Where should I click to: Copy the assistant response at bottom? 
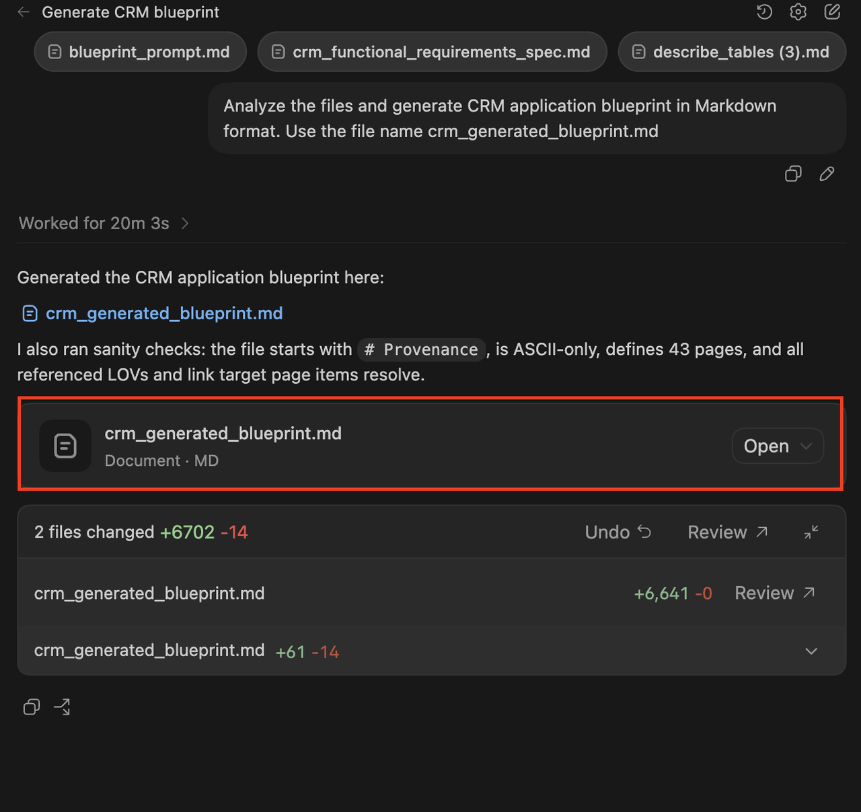coord(32,706)
